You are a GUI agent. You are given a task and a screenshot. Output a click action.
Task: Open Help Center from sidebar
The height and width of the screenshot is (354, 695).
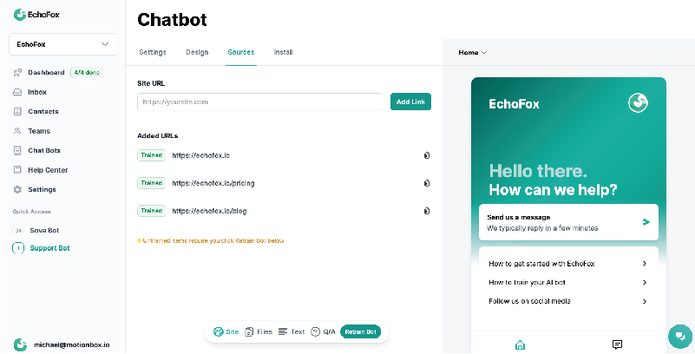point(47,170)
